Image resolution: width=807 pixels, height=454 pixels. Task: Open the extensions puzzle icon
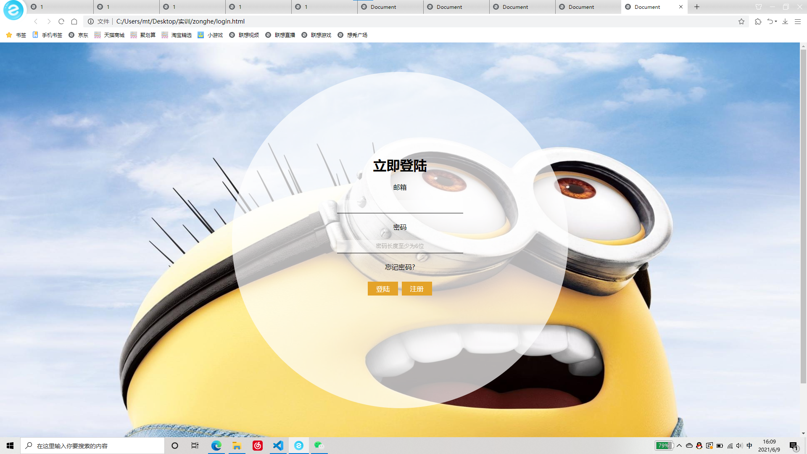tap(758, 21)
